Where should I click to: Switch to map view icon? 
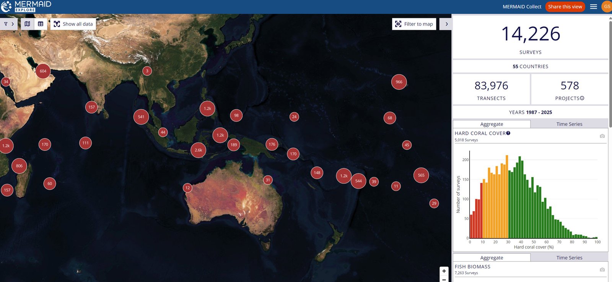tap(27, 24)
